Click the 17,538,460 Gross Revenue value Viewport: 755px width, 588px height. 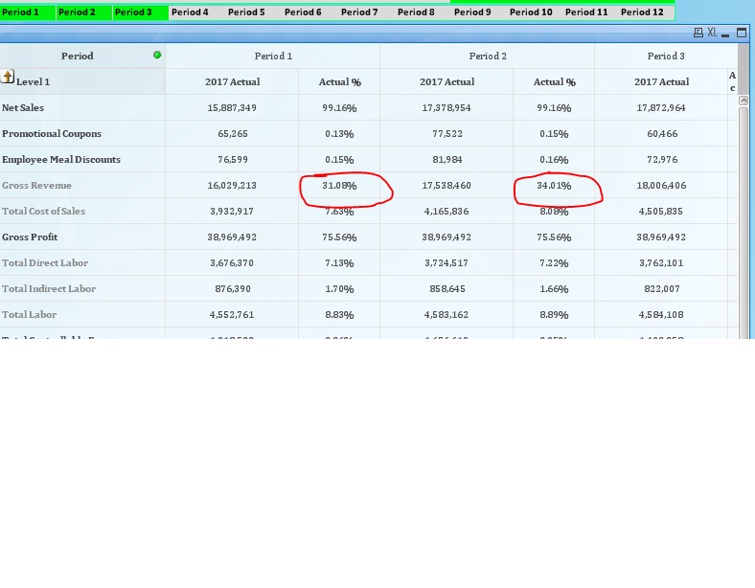click(x=446, y=185)
